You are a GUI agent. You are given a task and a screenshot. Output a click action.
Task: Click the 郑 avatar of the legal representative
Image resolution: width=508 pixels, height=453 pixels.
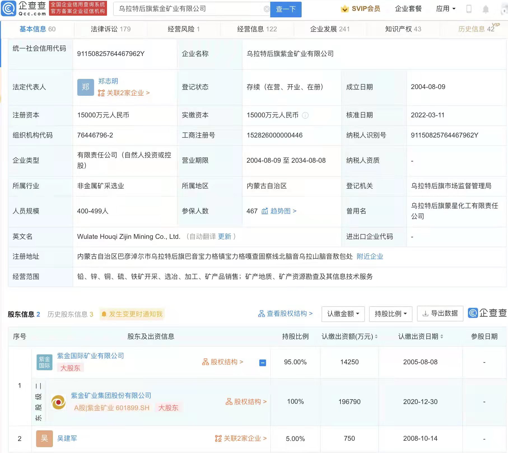click(86, 87)
